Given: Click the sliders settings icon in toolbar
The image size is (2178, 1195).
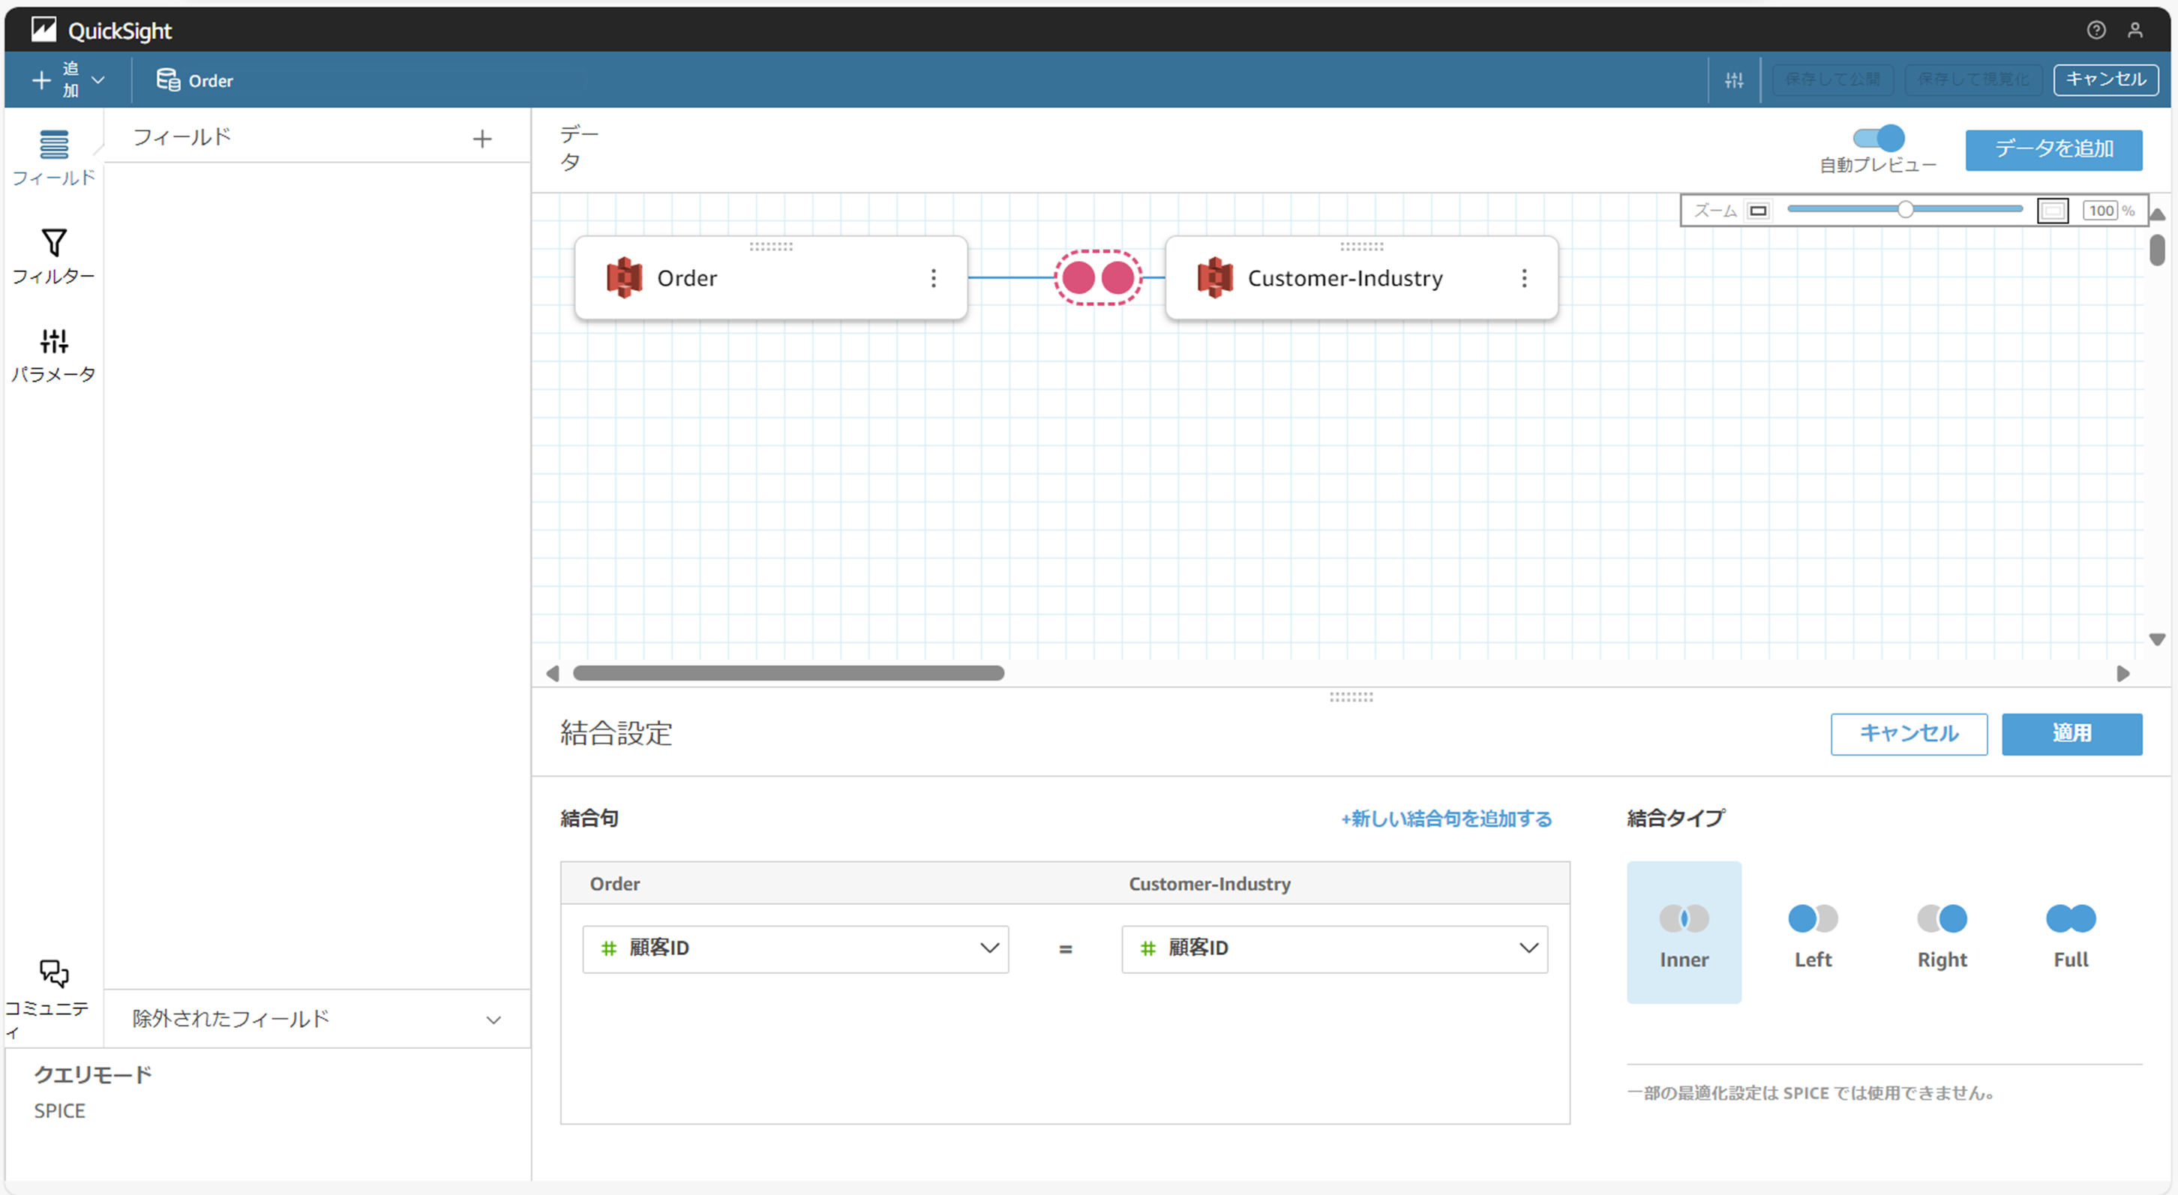Looking at the screenshot, I should point(1734,80).
